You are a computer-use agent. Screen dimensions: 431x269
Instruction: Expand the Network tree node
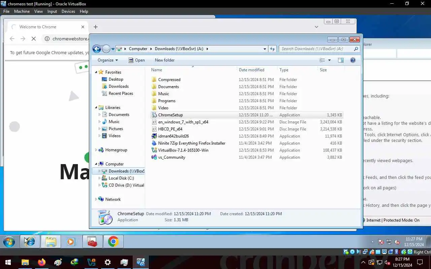tap(96, 199)
